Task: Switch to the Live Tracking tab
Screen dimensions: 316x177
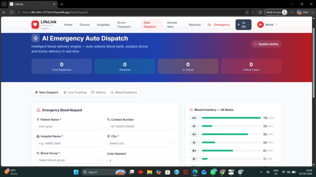Action: pos(75,93)
